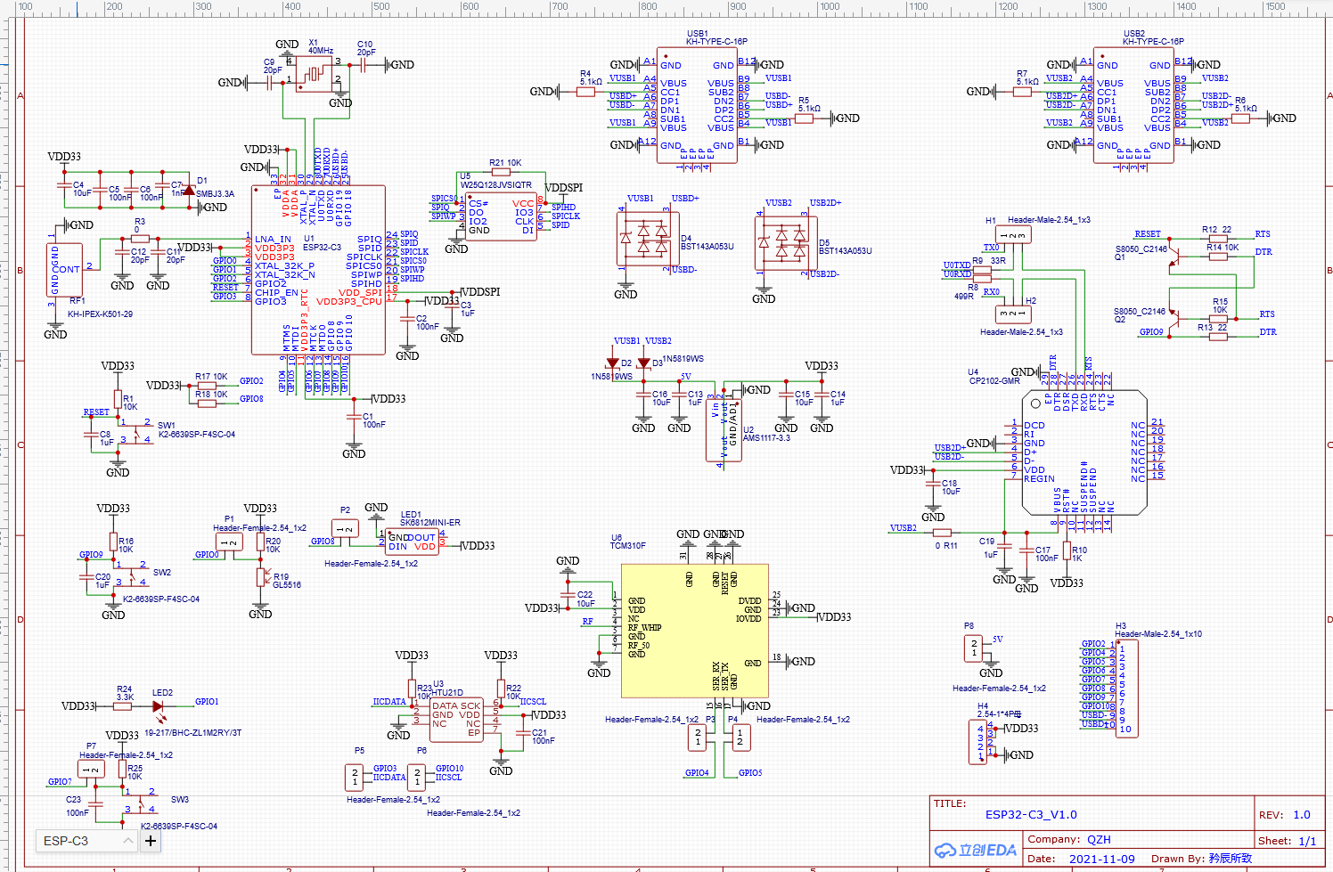
Task: Click the 1N5819WS diode D2 symbol
Action: pyautogui.click(x=613, y=362)
